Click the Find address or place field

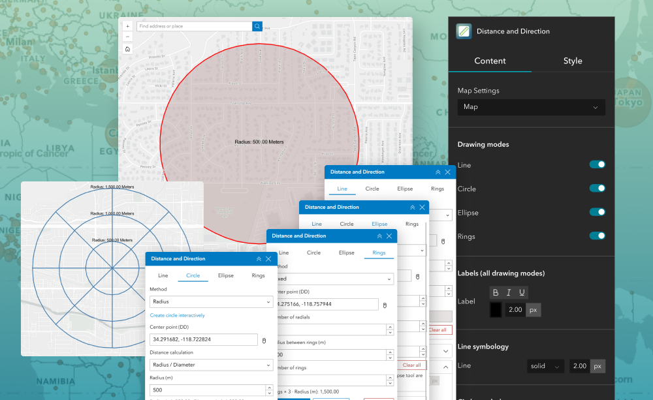[x=195, y=26]
